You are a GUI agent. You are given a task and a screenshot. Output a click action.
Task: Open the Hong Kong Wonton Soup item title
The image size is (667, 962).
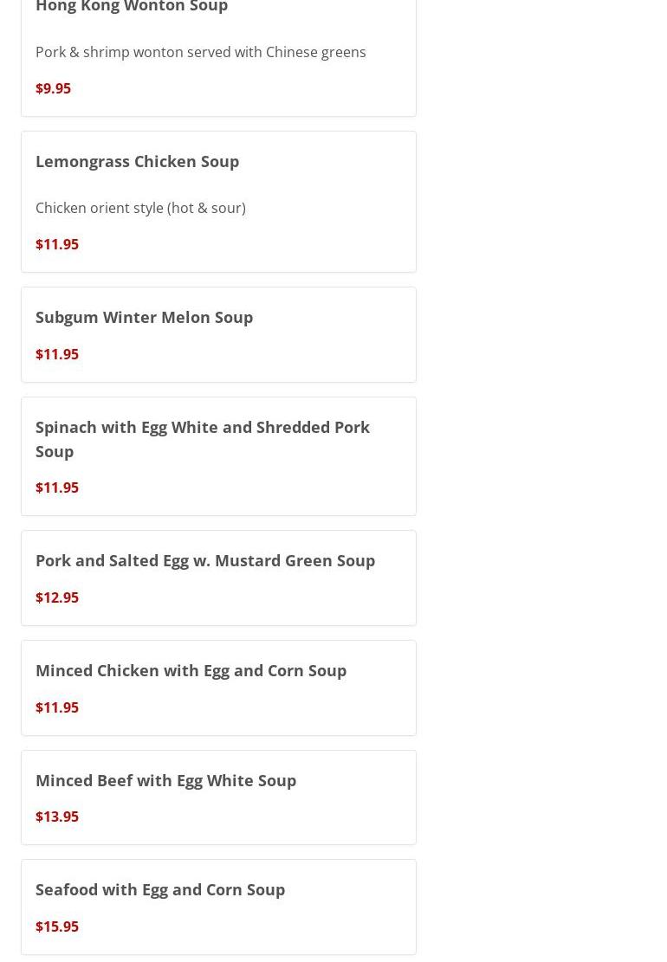coord(132,7)
